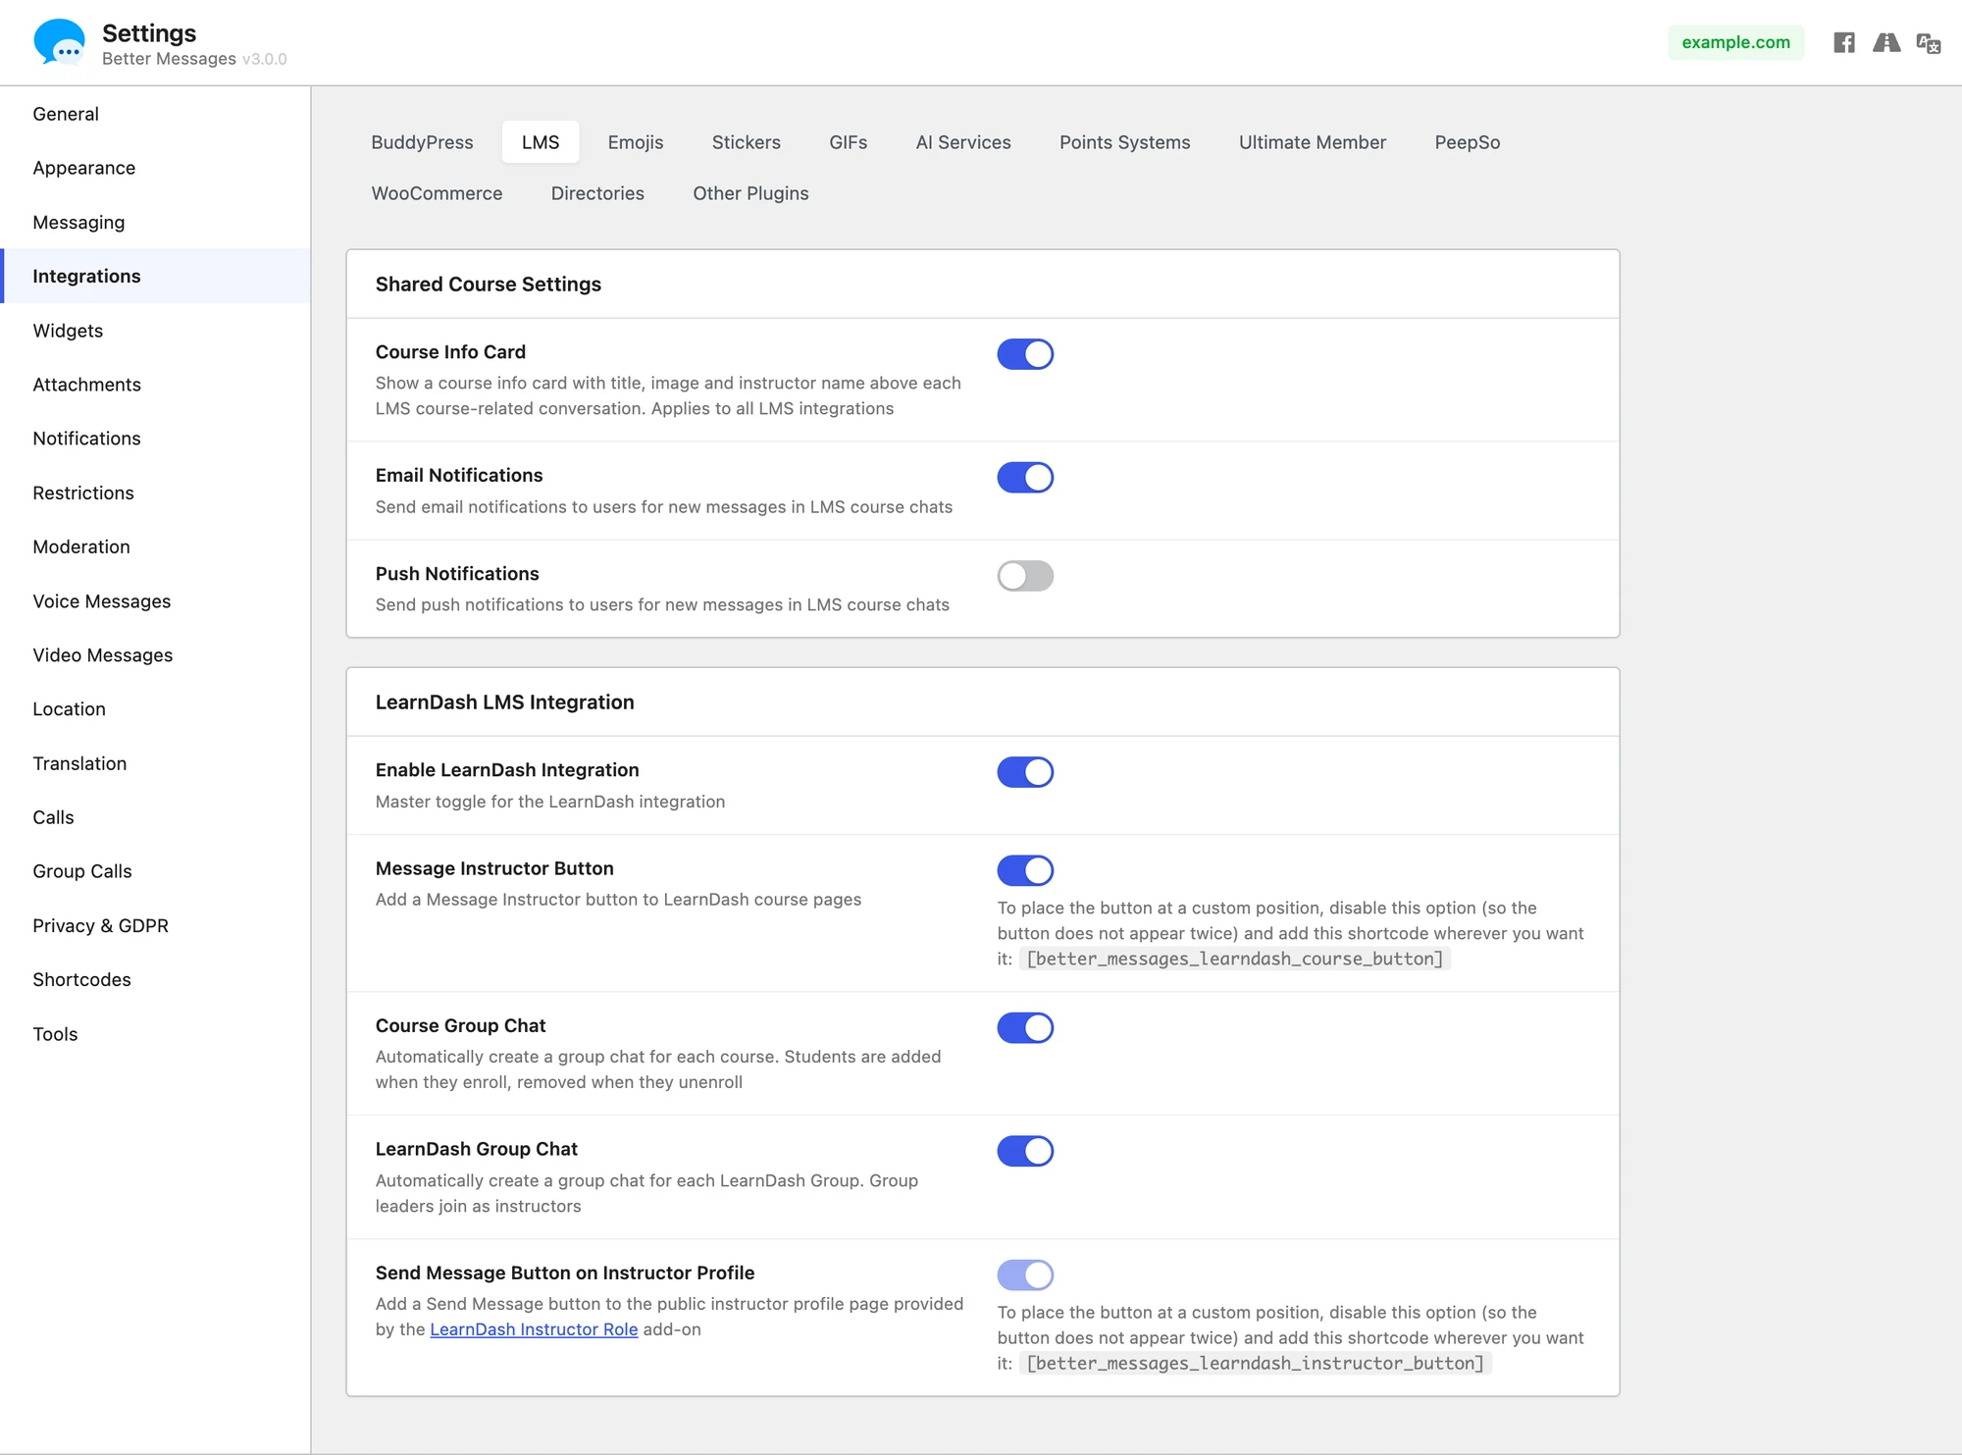Follow the LearnDash Instructor Role link
Image resolution: width=1962 pixels, height=1455 pixels.
(534, 1329)
